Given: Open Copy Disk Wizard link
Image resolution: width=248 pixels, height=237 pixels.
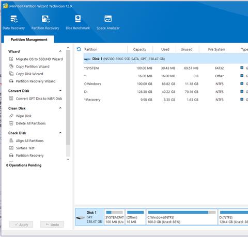Looking at the screenshot, I should pyautogui.click(x=29, y=74).
